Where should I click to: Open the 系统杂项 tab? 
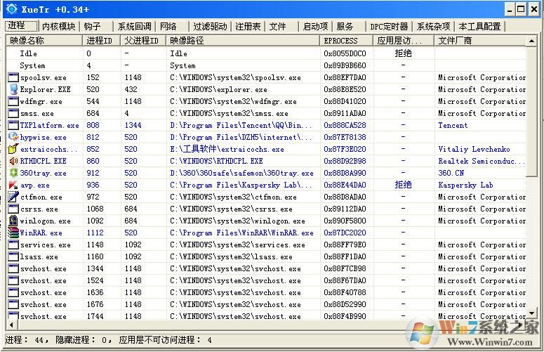click(x=433, y=27)
